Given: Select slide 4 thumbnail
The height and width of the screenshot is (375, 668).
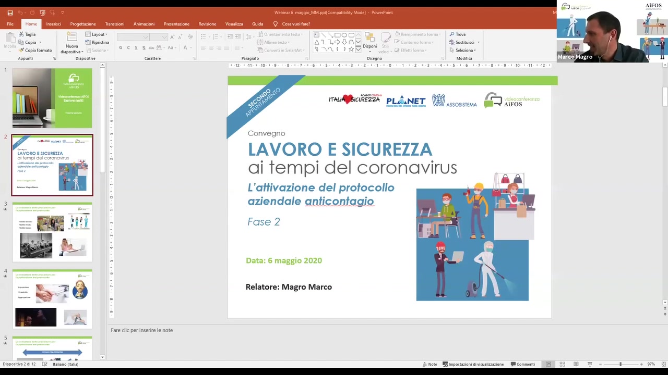Looking at the screenshot, I should 52,299.
